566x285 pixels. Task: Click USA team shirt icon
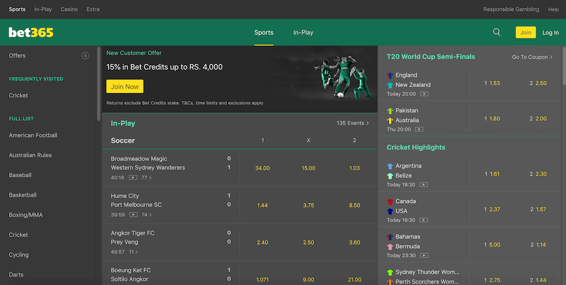[x=390, y=211]
